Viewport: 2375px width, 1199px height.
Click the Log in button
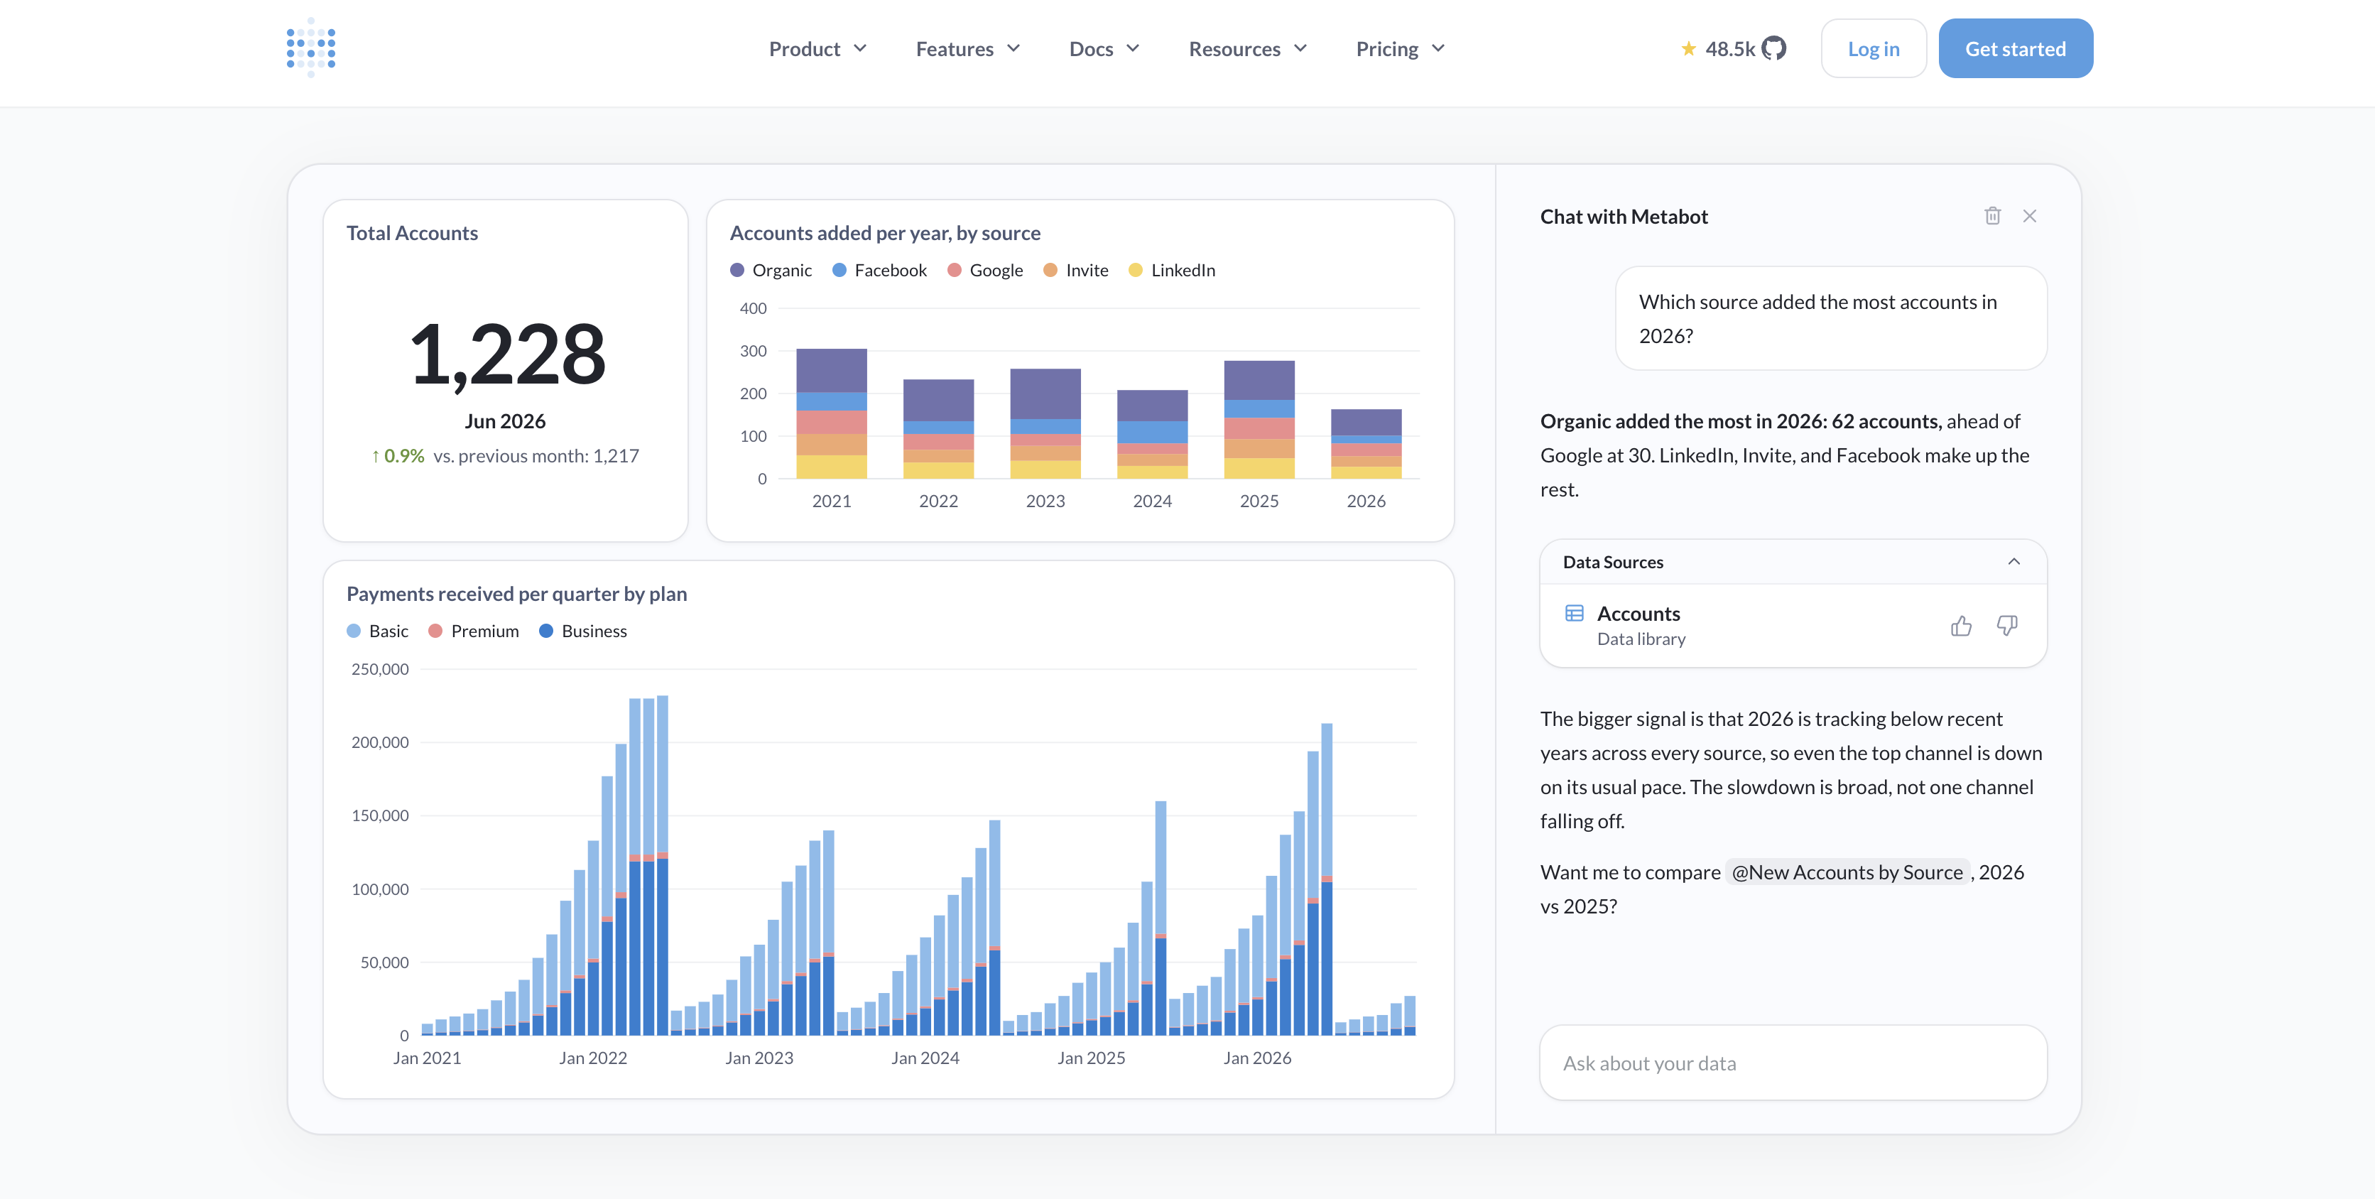click(x=1874, y=49)
